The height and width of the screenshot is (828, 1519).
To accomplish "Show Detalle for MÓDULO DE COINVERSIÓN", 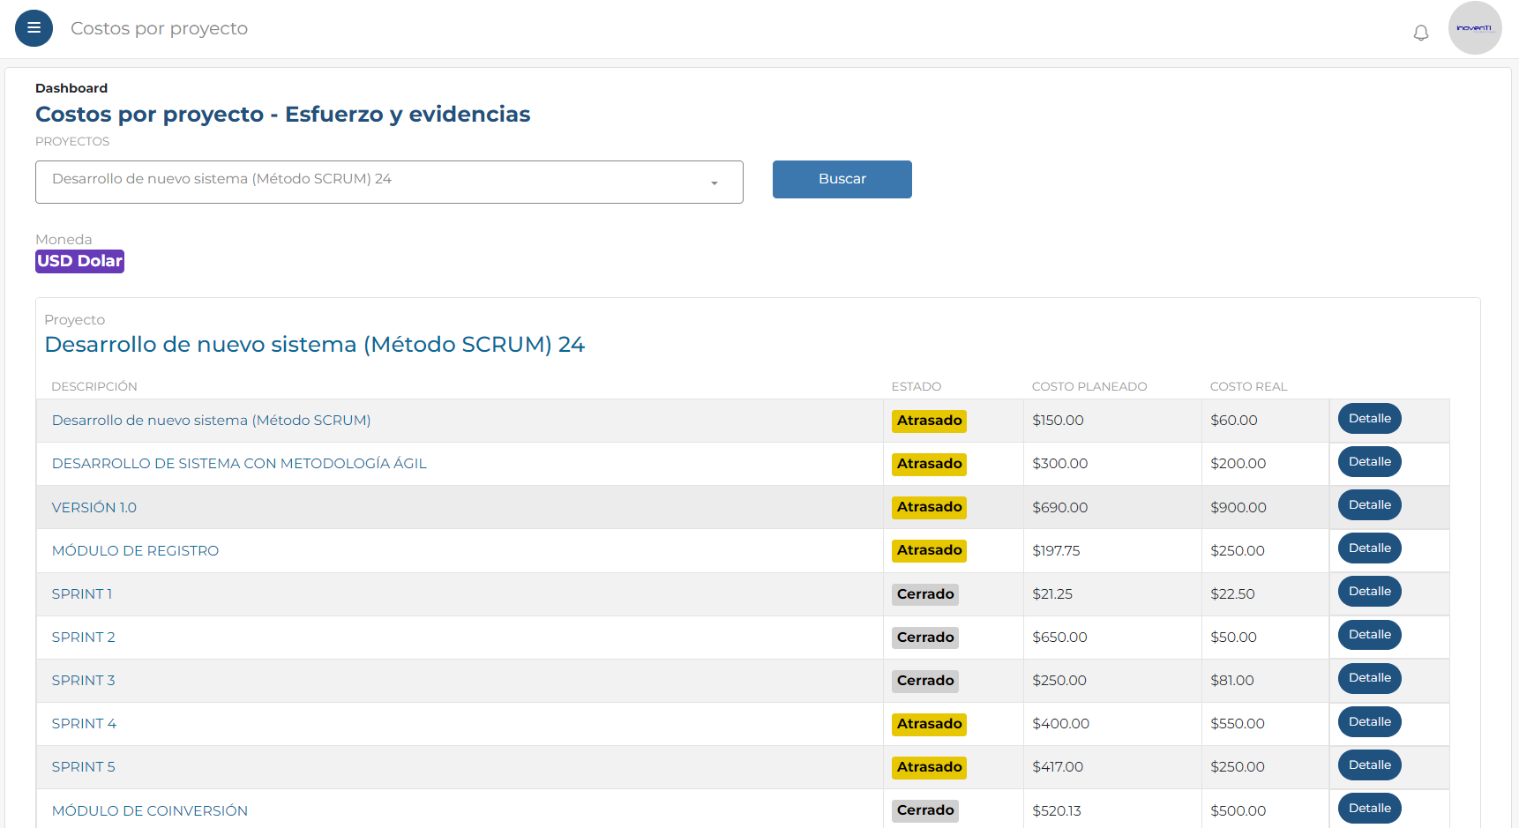I will point(1369,809).
